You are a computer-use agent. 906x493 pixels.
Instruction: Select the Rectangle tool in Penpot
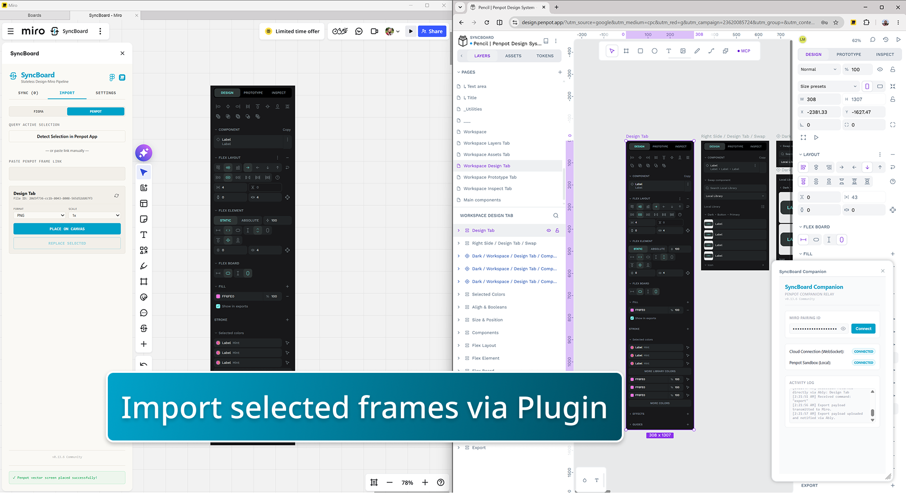[x=640, y=51]
